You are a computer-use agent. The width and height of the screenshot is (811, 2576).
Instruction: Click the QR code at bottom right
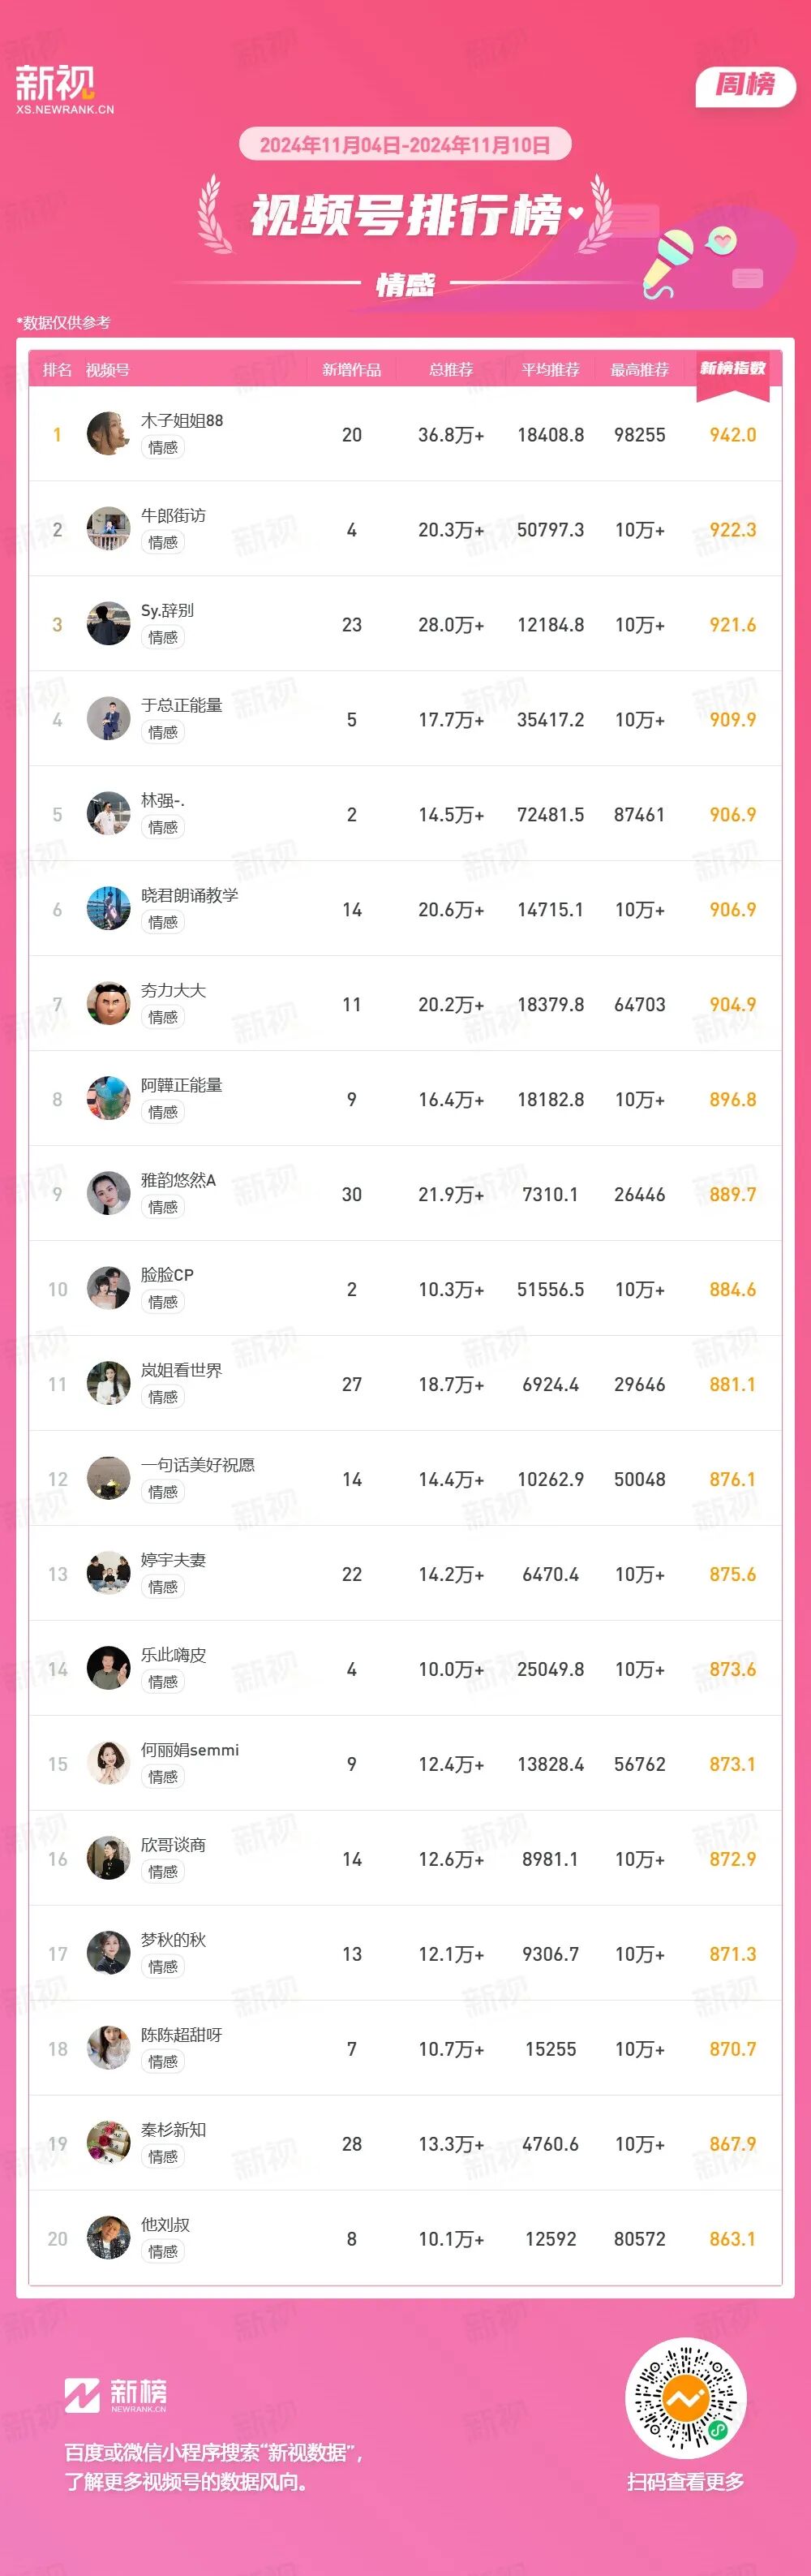point(685,2398)
